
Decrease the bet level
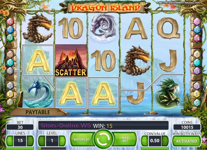tap(42, 141)
